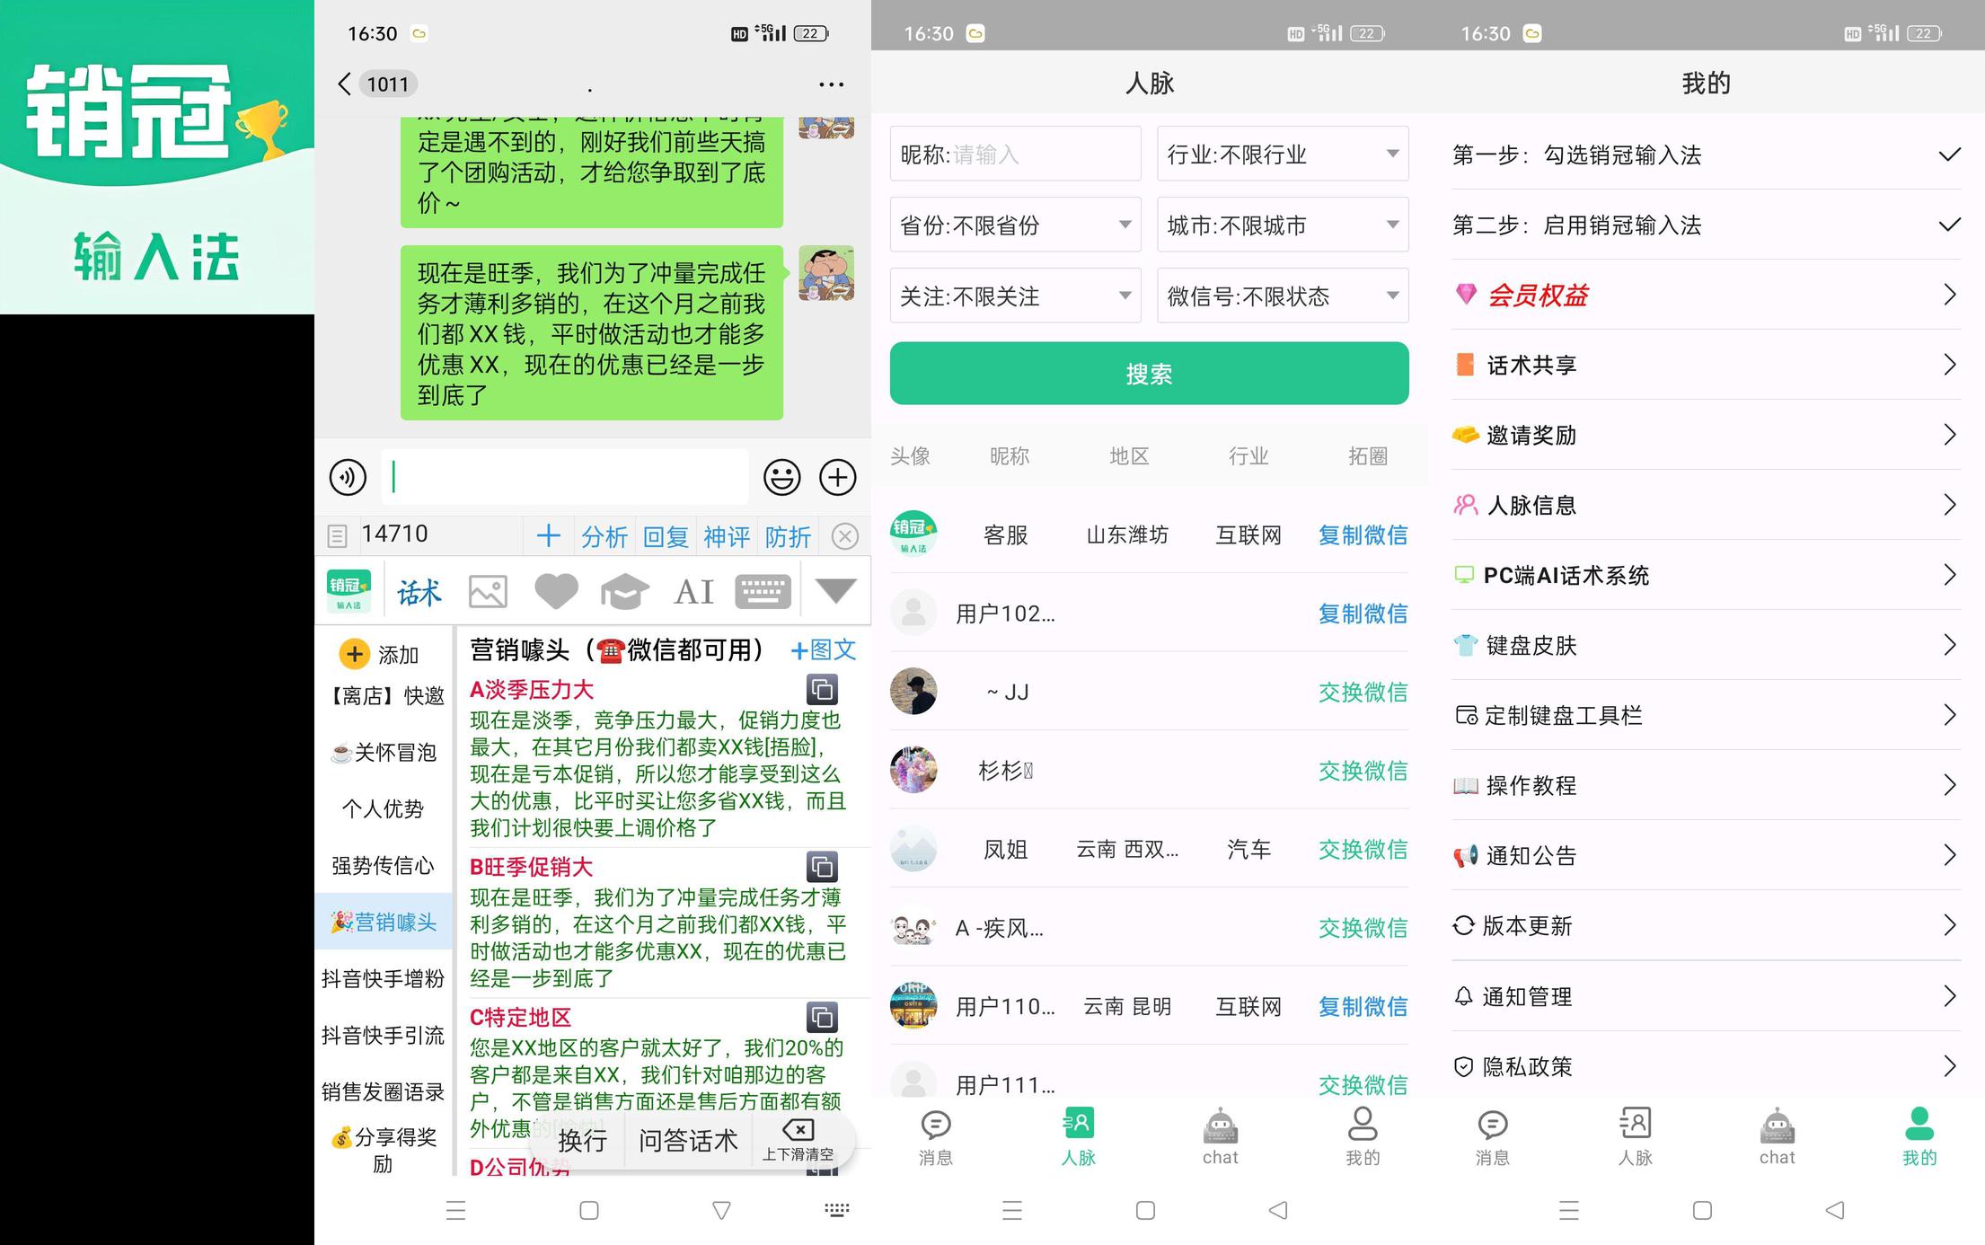
Task: Open the 省份:不限省份 dropdown
Action: [1015, 225]
